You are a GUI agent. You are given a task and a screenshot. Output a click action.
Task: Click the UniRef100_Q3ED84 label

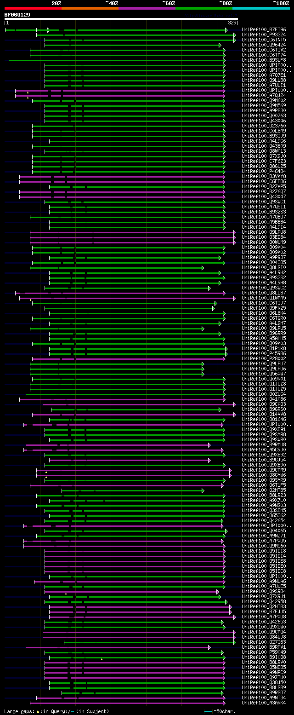click(x=264, y=237)
